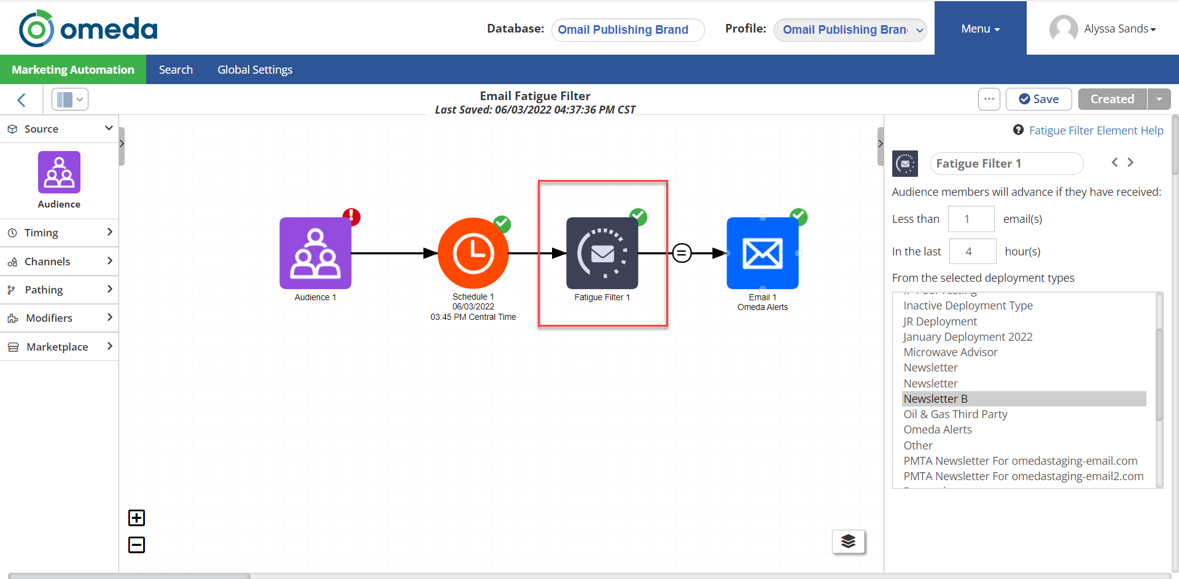Viewport: 1179px width, 579px height.
Task: Open the Profile dropdown
Action: click(x=850, y=29)
